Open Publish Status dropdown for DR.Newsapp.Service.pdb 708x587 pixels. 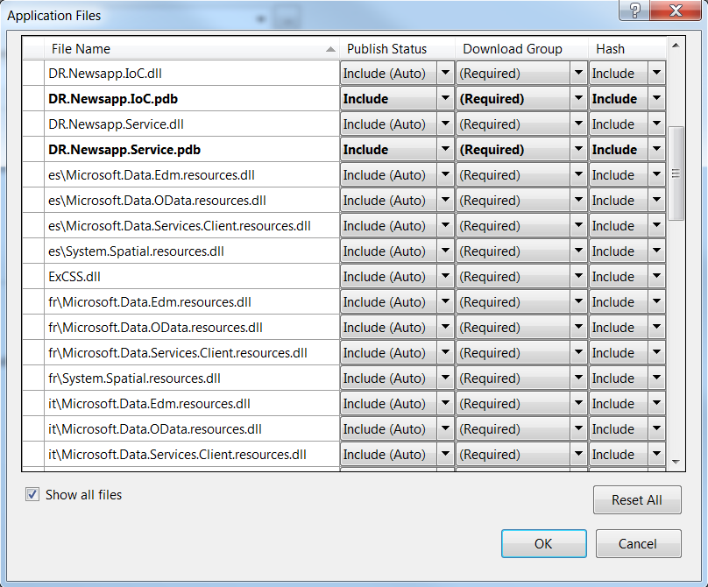point(445,149)
